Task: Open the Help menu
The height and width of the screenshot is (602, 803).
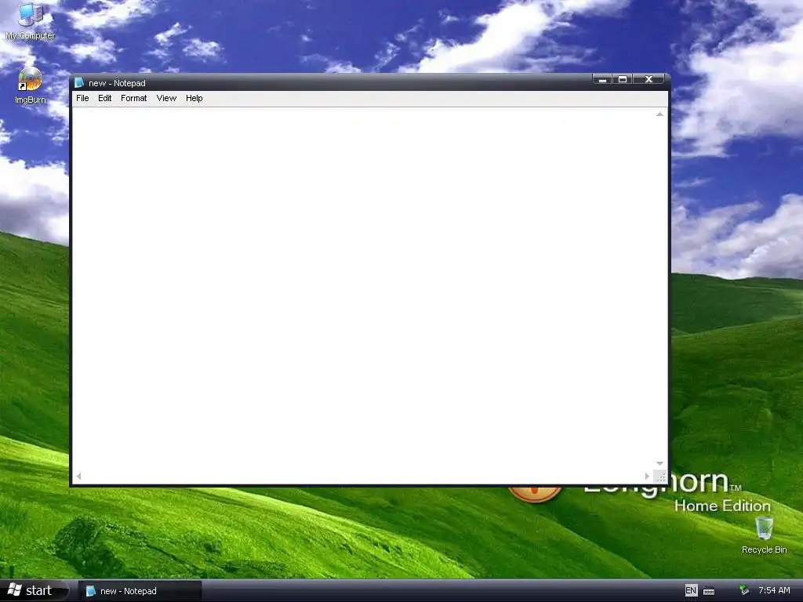Action: pos(194,98)
